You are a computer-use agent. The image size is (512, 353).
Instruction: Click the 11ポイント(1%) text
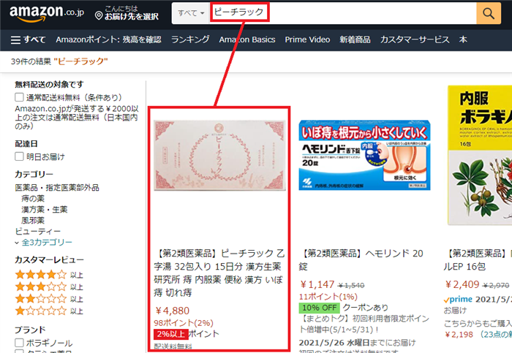click(328, 297)
